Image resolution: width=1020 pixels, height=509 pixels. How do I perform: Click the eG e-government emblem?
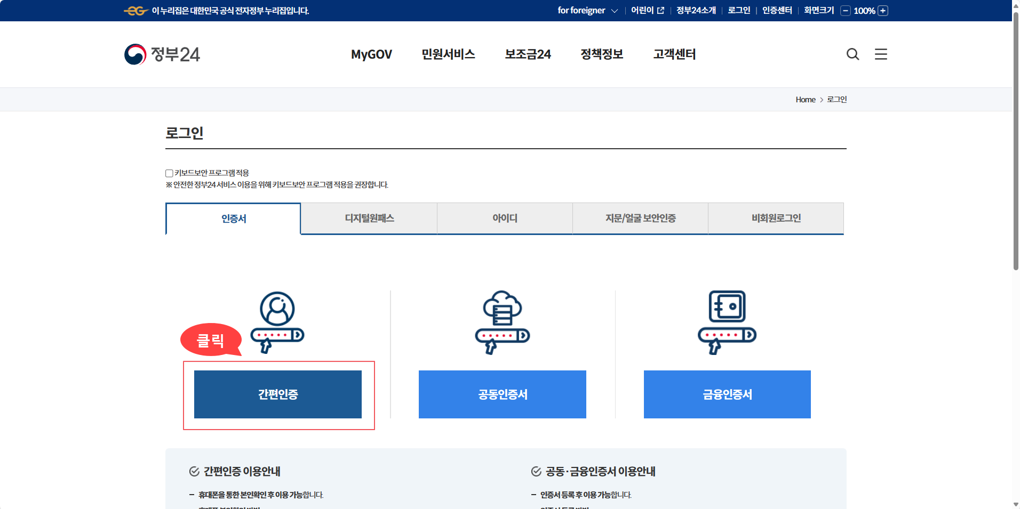[x=136, y=11]
